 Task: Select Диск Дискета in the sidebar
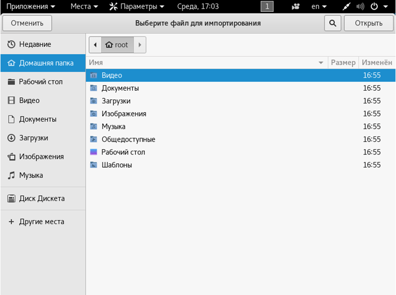click(43, 199)
